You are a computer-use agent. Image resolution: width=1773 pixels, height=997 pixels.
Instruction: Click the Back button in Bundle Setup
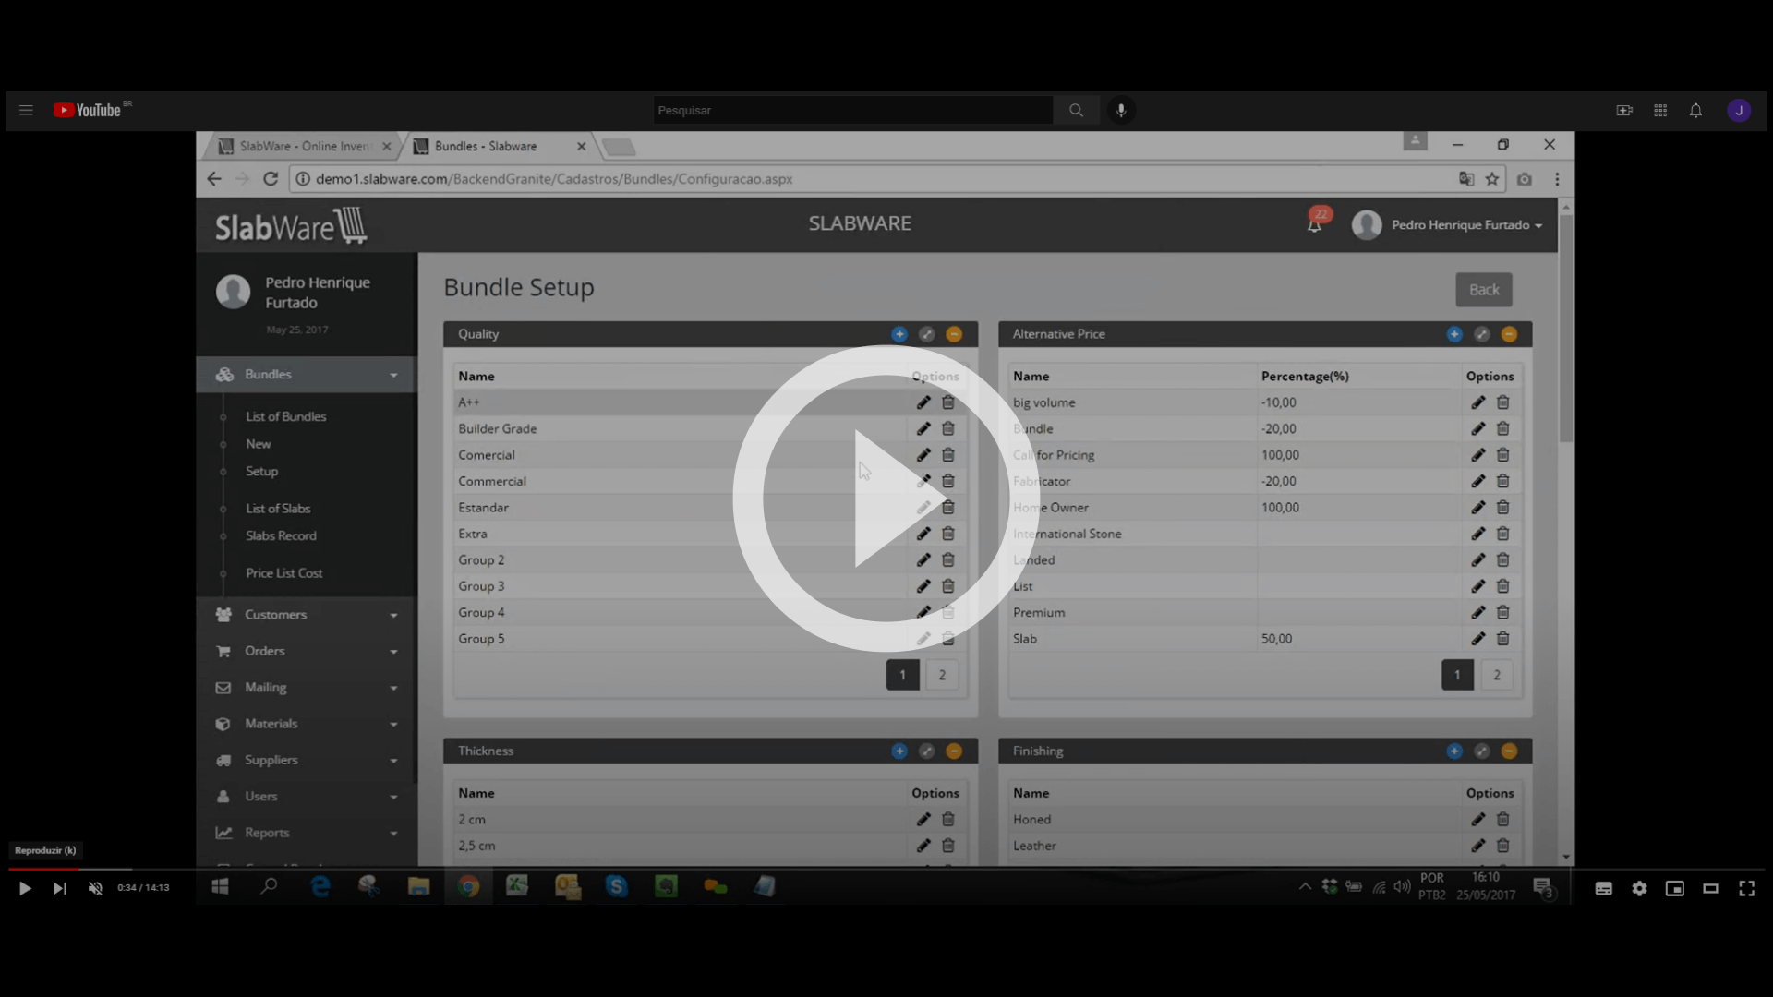click(x=1484, y=290)
